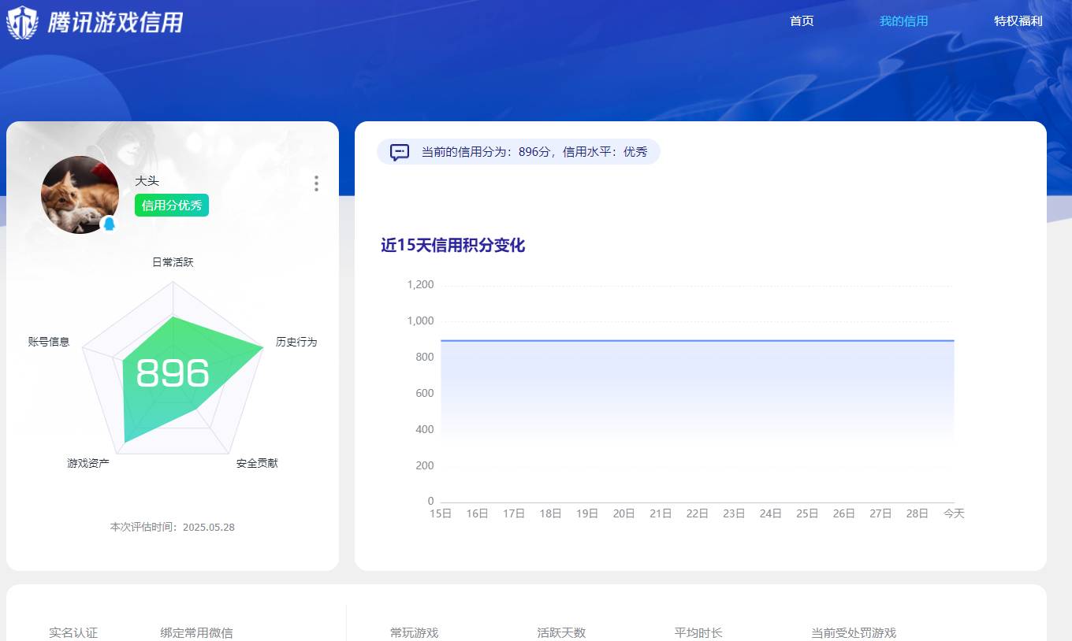
Task: Click the 实名认证 label at the bottom
Action: [x=73, y=632]
